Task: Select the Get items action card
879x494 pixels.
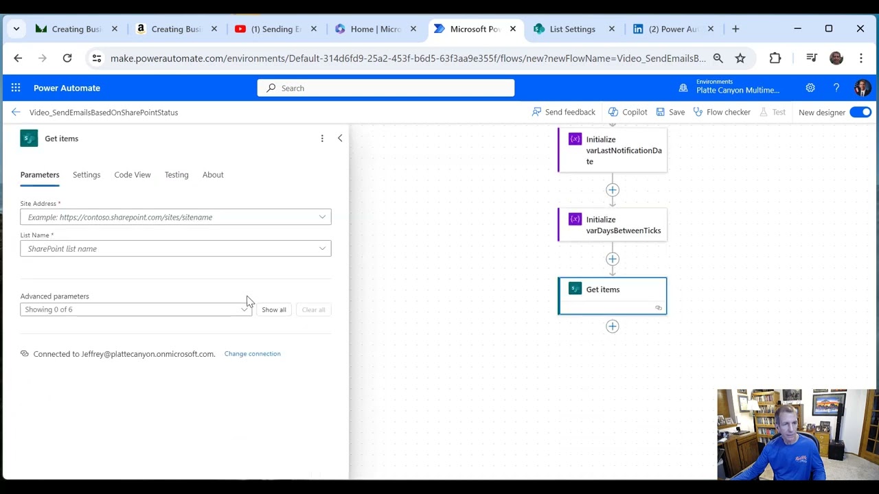Action: tap(613, 296)
